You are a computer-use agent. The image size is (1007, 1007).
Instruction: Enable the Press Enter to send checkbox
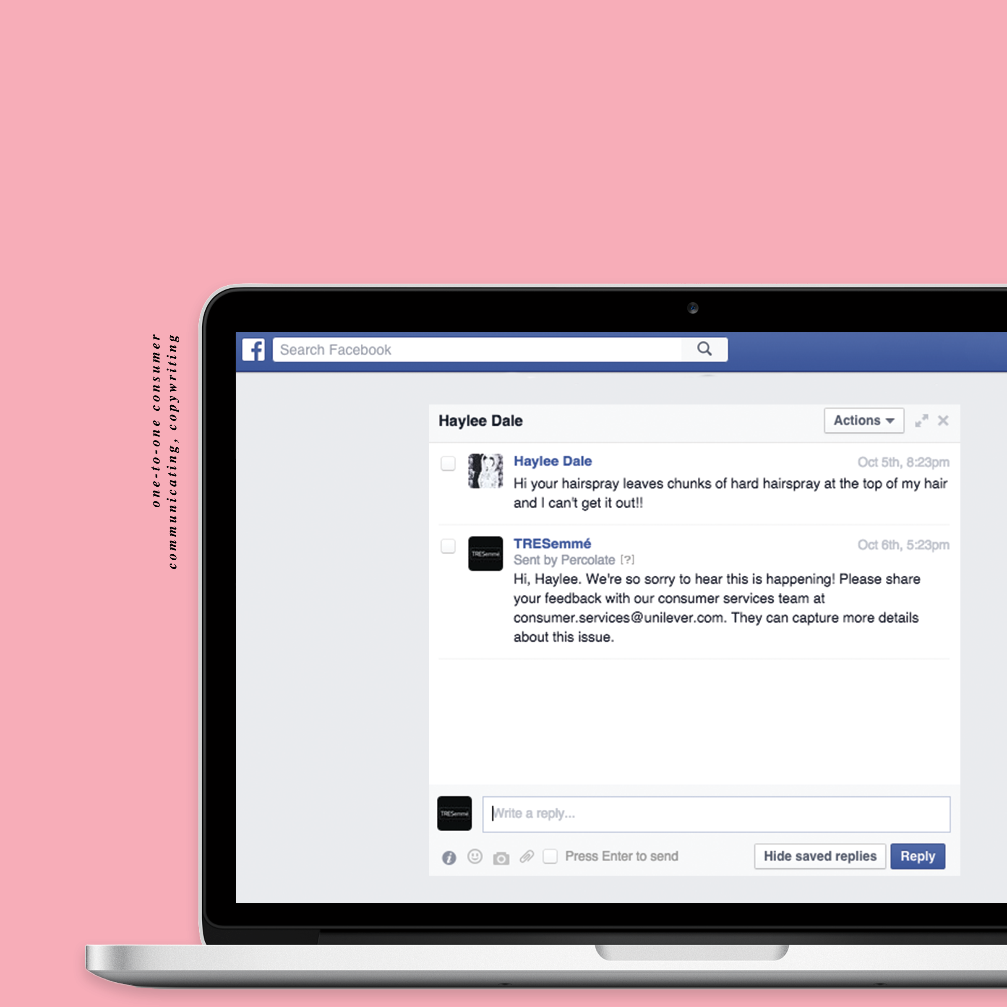(x=550, y=856)
